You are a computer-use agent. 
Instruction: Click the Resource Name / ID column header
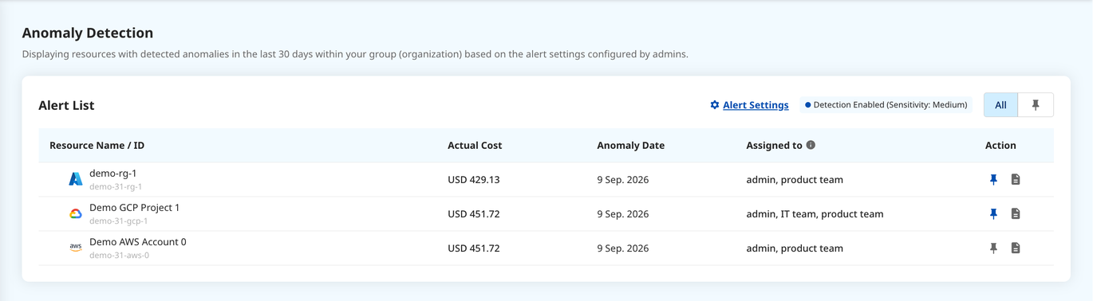97,145
